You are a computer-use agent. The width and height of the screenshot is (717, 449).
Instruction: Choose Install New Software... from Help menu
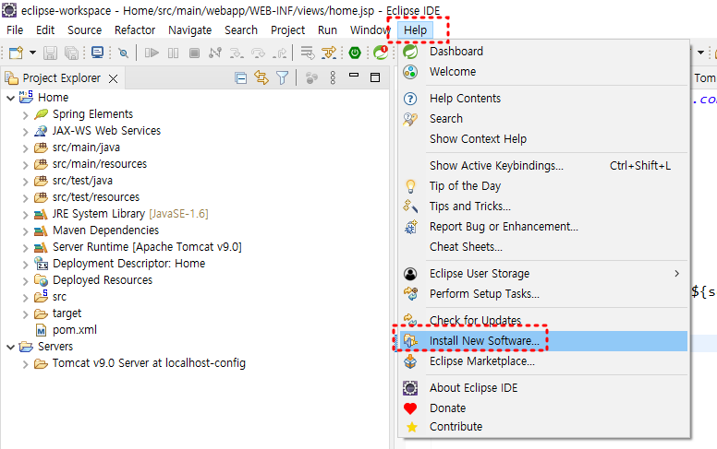(543, 341)
